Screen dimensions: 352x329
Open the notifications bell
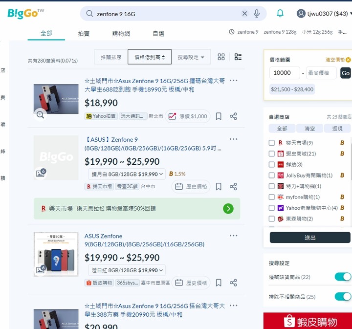pos(280,14)
